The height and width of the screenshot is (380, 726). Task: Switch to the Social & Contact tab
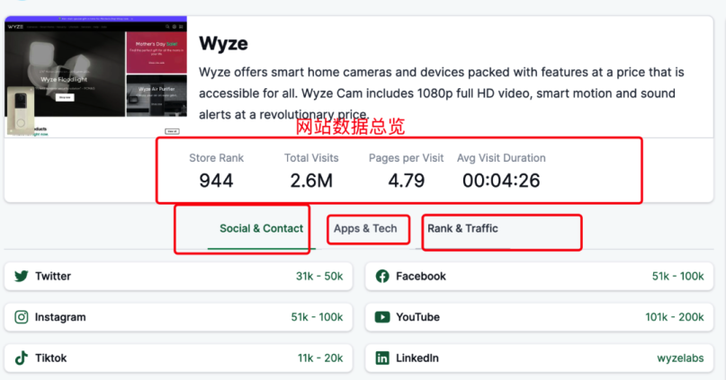click(x=261, y=228)
